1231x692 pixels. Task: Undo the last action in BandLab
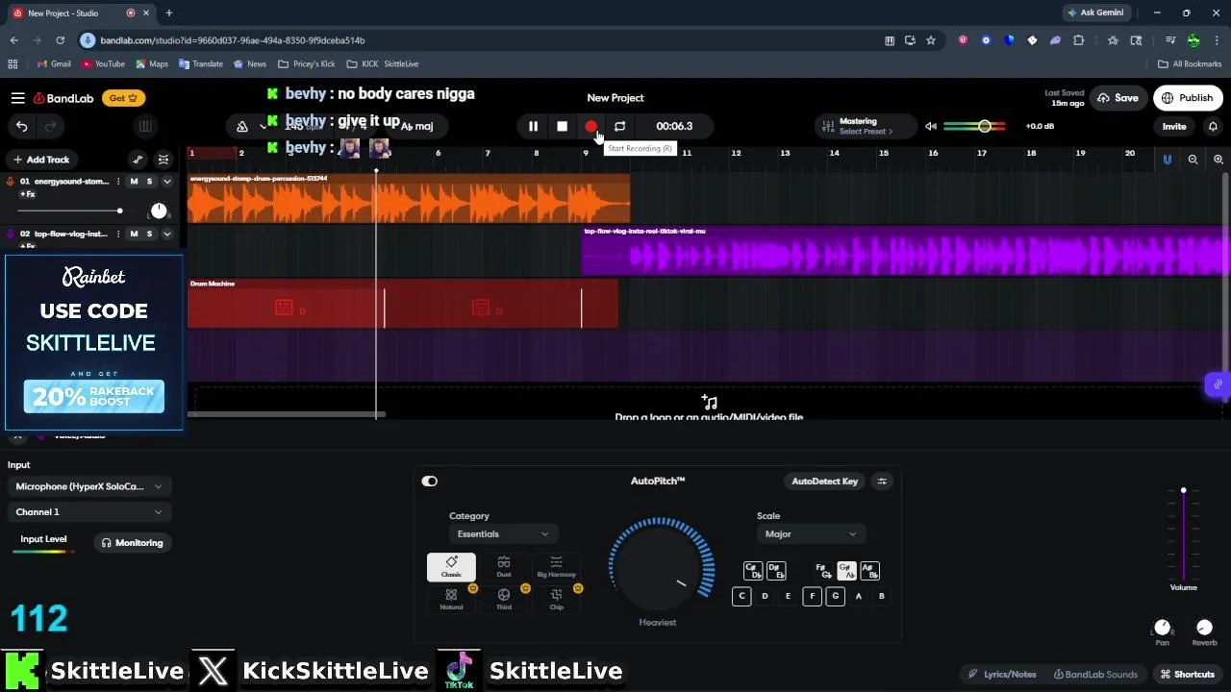21,126
